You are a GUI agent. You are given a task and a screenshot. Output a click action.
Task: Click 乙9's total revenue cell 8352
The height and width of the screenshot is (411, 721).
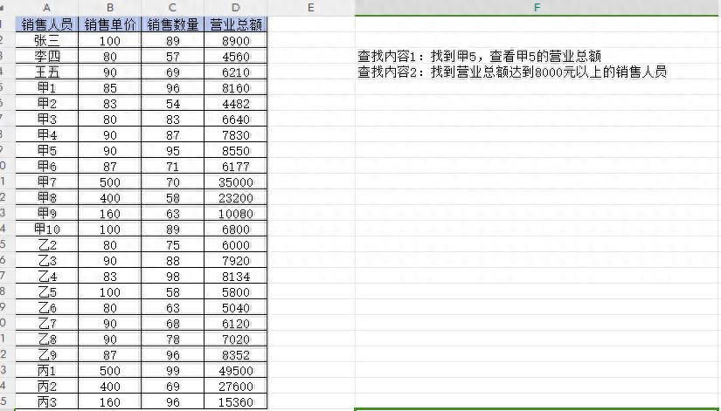coord(235,354)
